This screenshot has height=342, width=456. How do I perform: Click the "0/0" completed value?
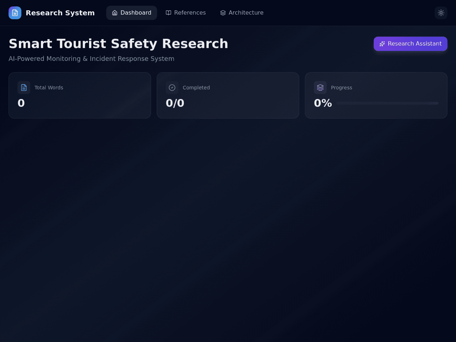click(x=175, y=103)
